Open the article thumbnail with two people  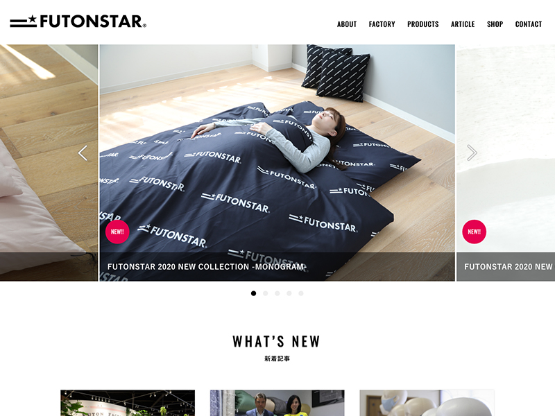277,403
